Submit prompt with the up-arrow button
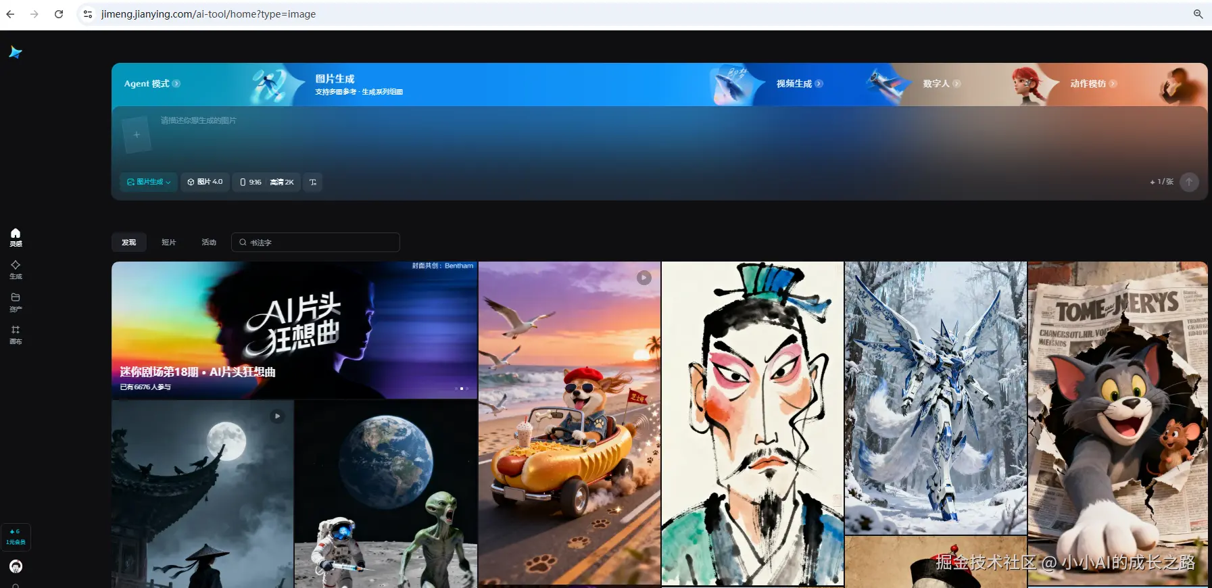The width and height of the screenshot is (1212, 588). (1189, 182)
